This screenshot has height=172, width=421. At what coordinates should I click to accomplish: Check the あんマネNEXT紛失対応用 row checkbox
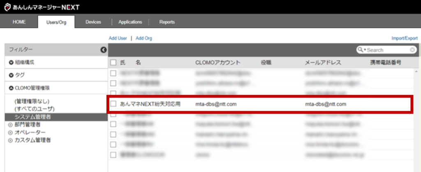(x=113, y=104)
